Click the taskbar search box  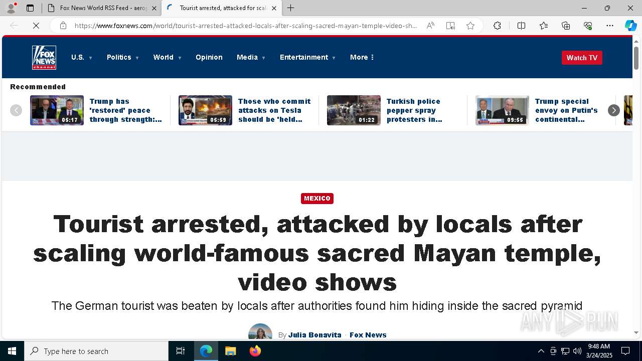[96, 351]
